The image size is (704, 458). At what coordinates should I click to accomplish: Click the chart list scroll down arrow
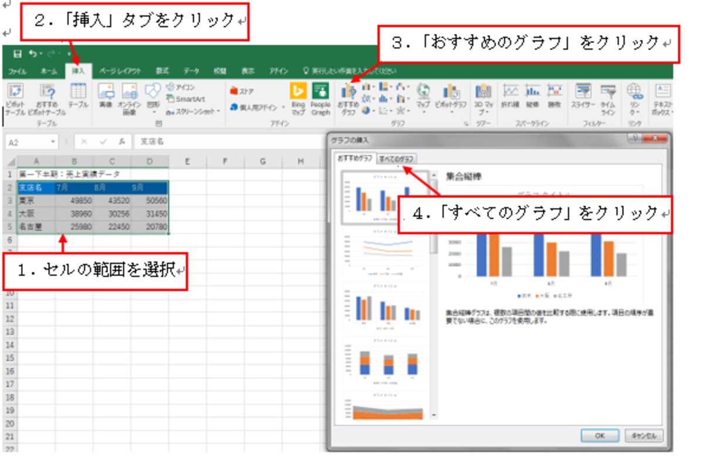pos(434,416)
